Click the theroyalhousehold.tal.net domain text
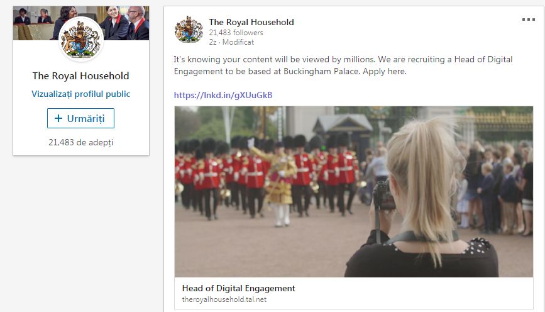The image size is (545, 312). click(x=224, y=299)
